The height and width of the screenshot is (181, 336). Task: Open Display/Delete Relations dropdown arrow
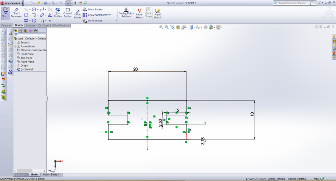[x=126, y=21]
